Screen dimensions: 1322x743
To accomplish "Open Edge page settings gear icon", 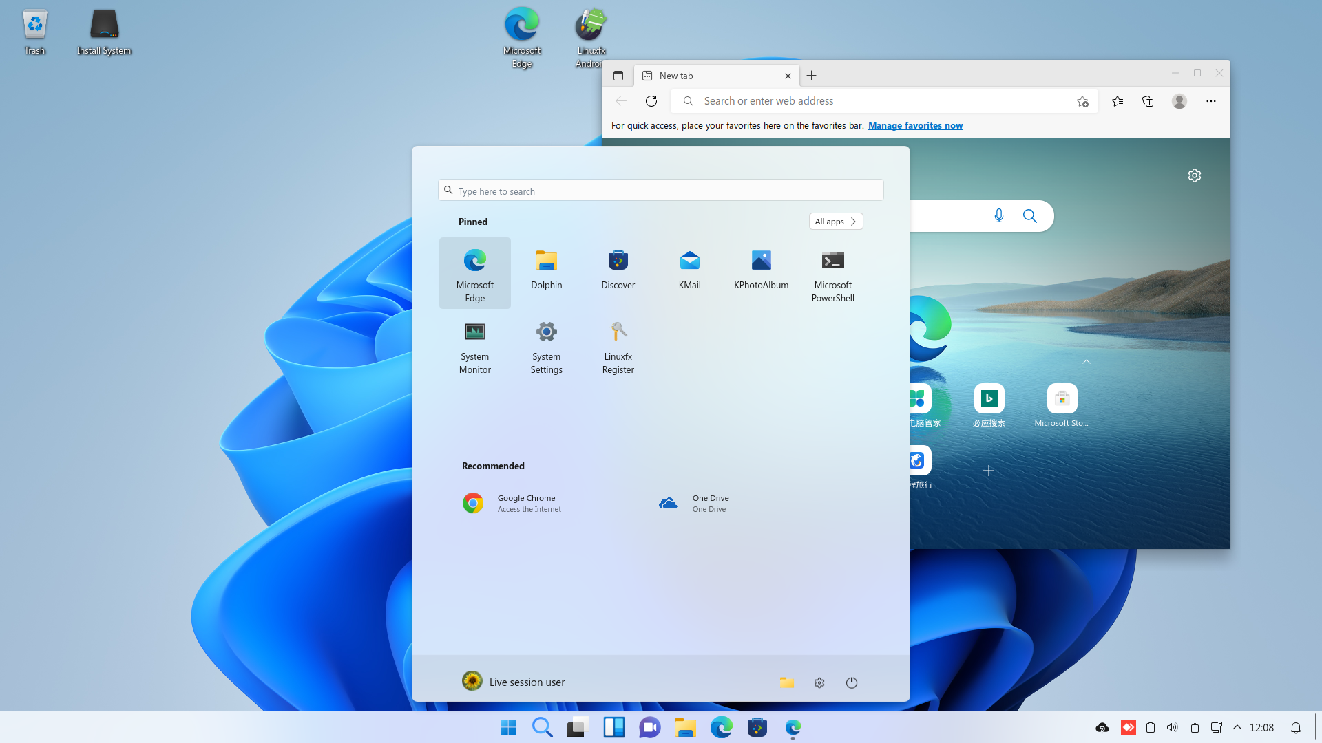I will click(x=1194, y=175).
